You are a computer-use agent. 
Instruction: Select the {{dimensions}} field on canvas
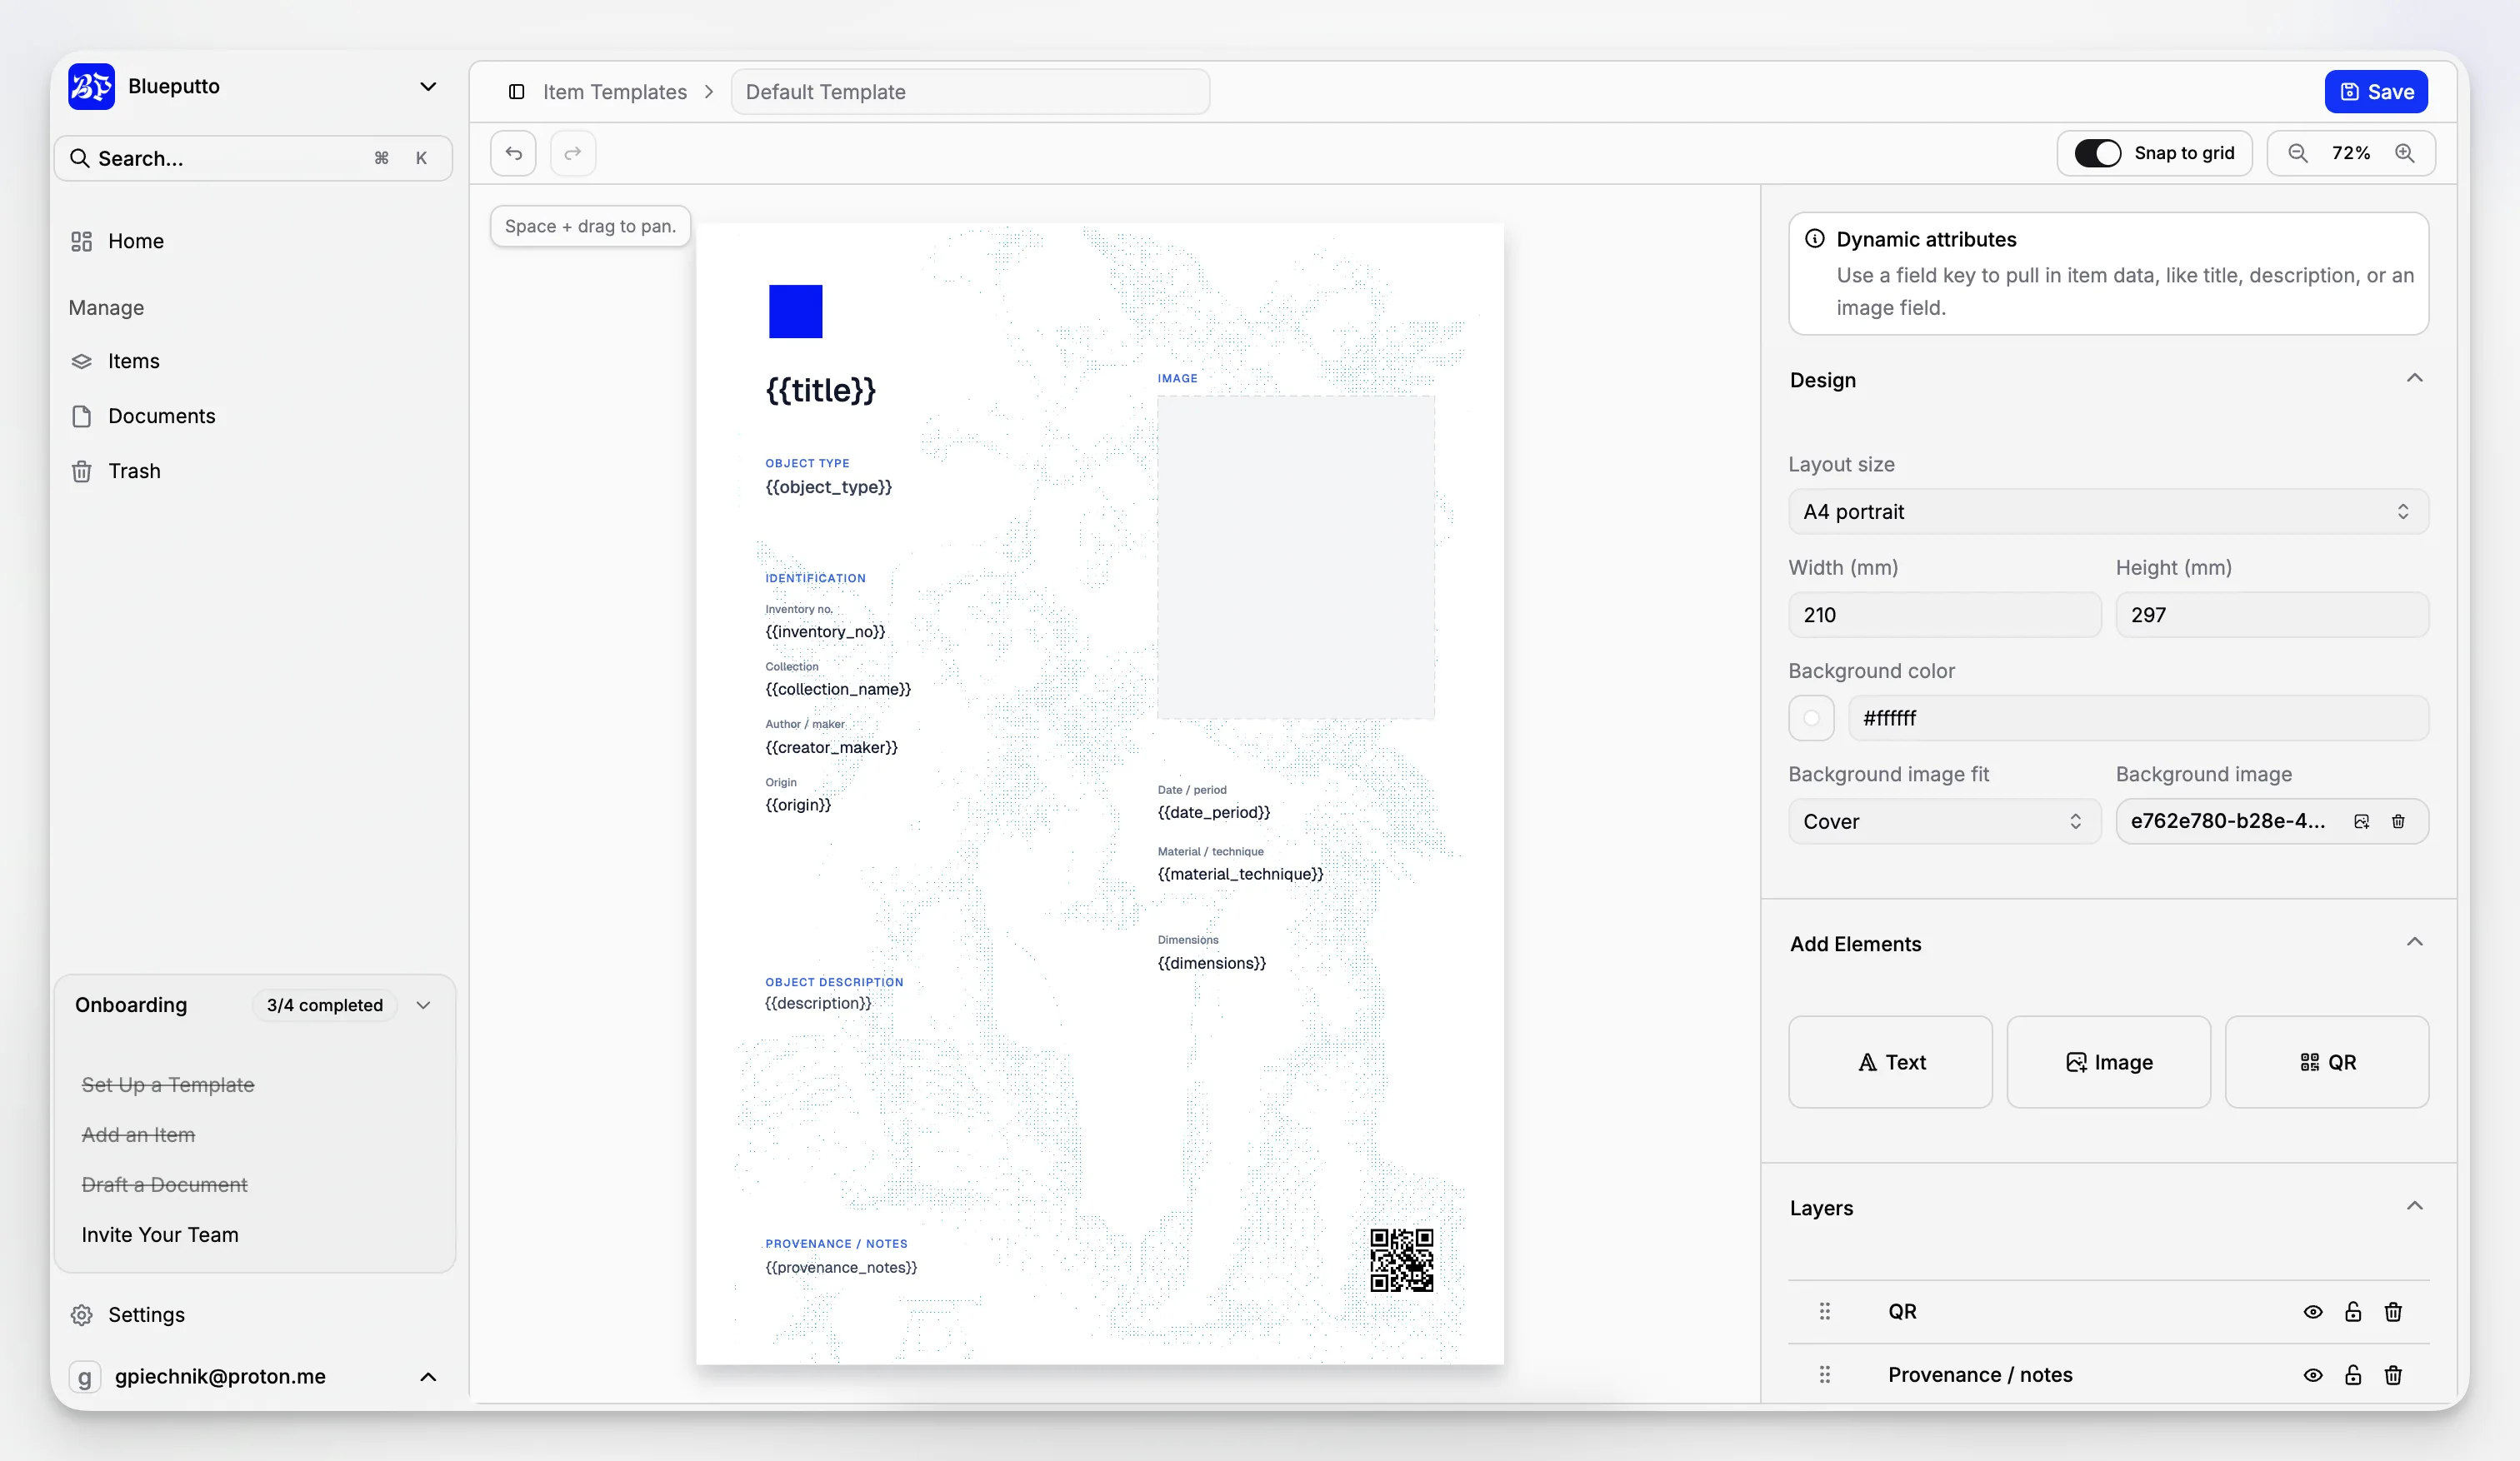(1211, 962)
